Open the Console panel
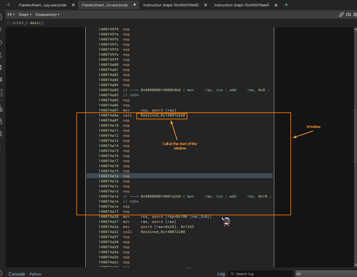This screenshot has height=277, width=357. pyautogui.click(x=16, y=274)
